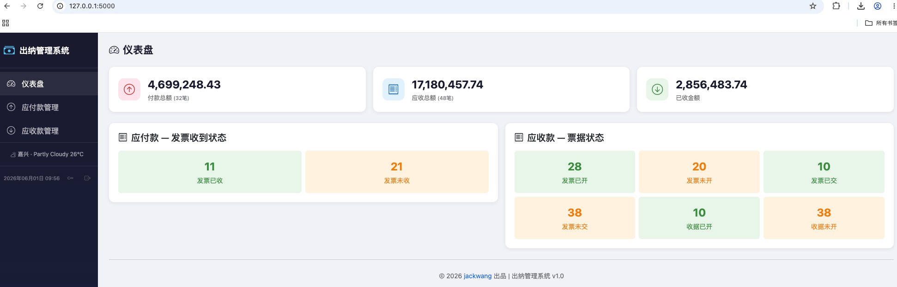
Task: Open the browser profile avatar icon
Action: click(x=878, y=6)
